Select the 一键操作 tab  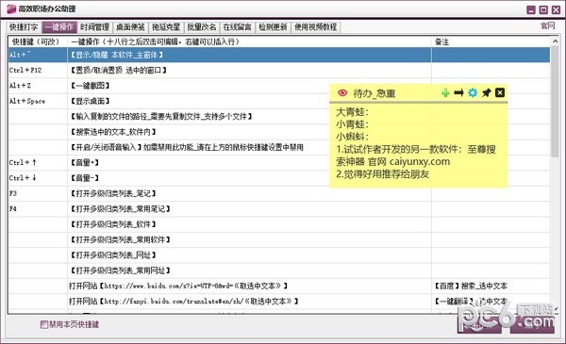pyautogui.click(x=59, y=27)
